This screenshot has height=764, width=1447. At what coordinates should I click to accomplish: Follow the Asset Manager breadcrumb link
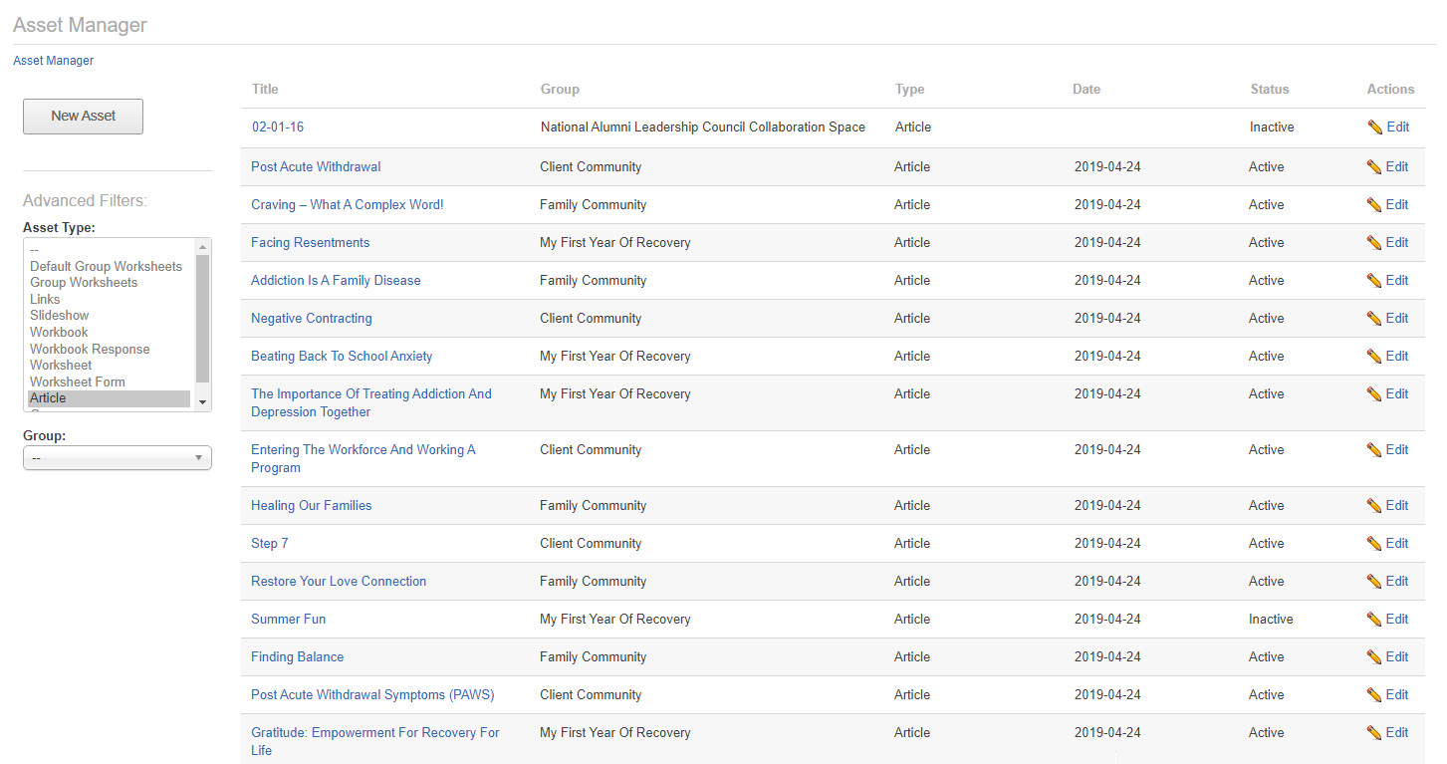[x=54, y=61]
